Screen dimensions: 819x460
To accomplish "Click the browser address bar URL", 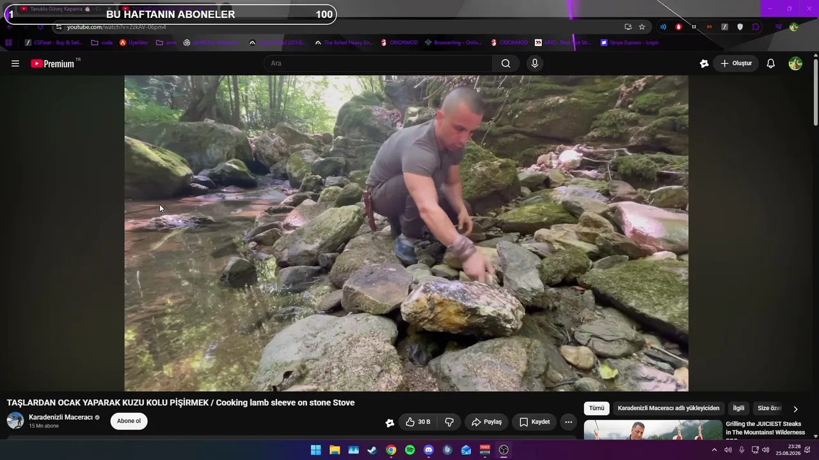I will (116, 27).
